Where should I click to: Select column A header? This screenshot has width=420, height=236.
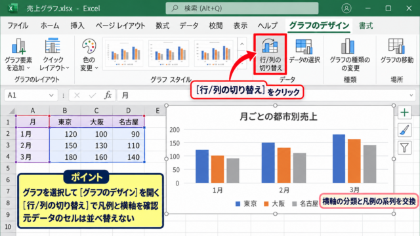pos(33,111)
